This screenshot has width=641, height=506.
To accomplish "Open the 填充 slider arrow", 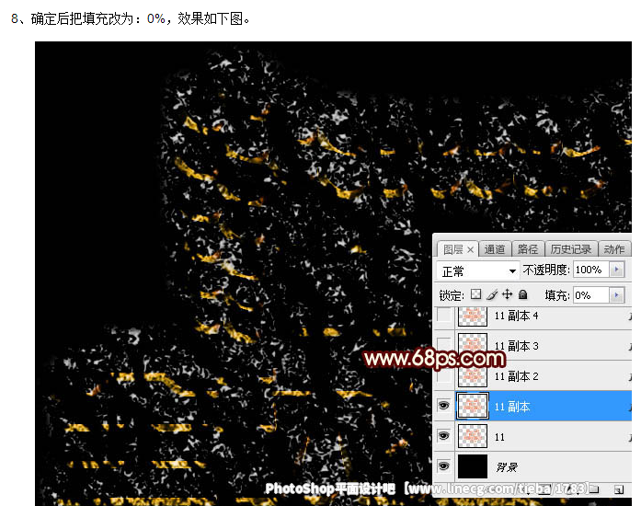I will [617, 295].
